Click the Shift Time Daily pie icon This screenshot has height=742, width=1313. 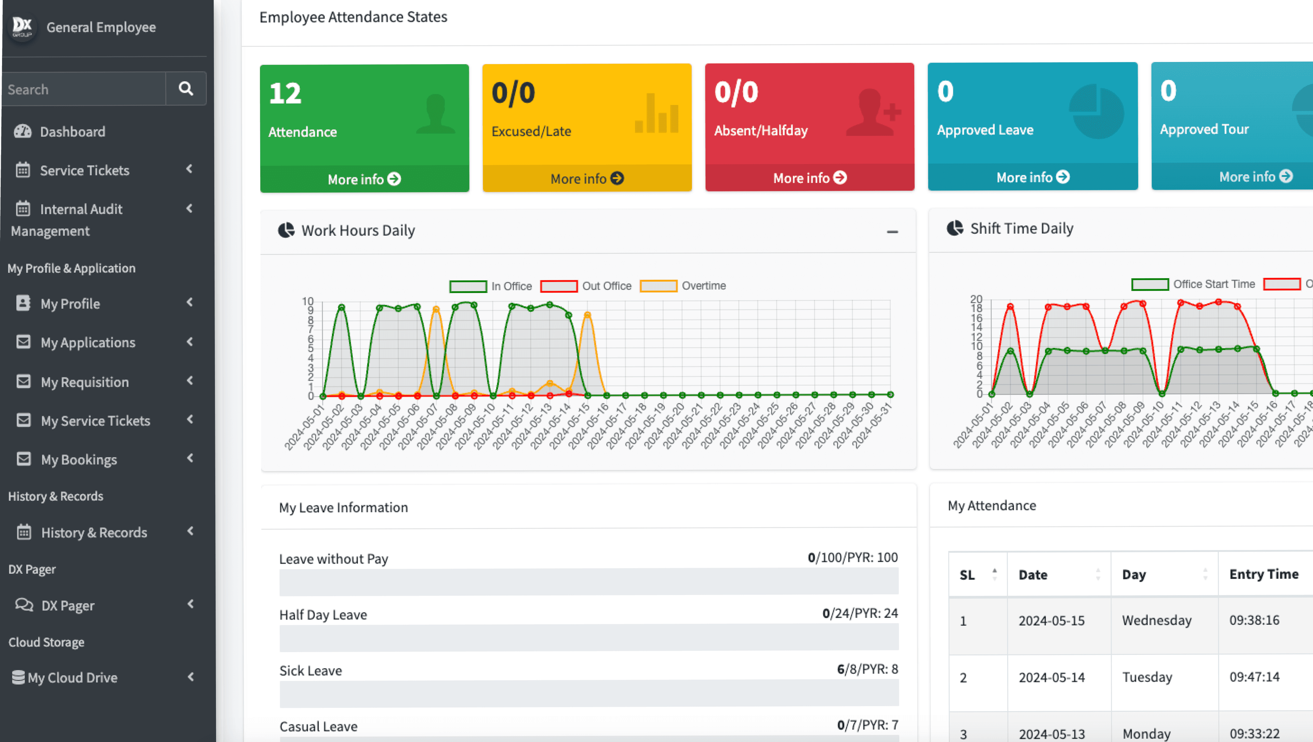(x=955, y=228)
